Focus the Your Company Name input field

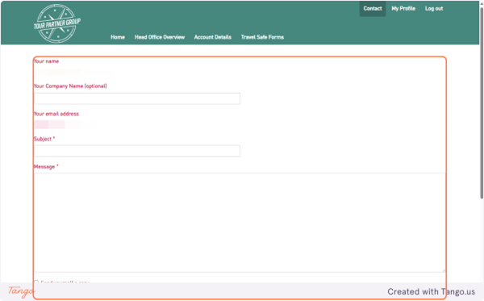click(x=137, y=98)
